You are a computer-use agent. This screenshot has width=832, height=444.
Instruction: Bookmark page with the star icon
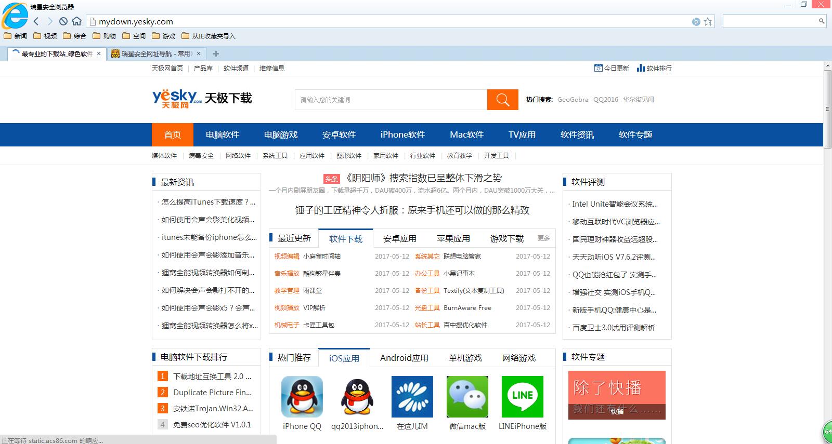coord(708,22)
